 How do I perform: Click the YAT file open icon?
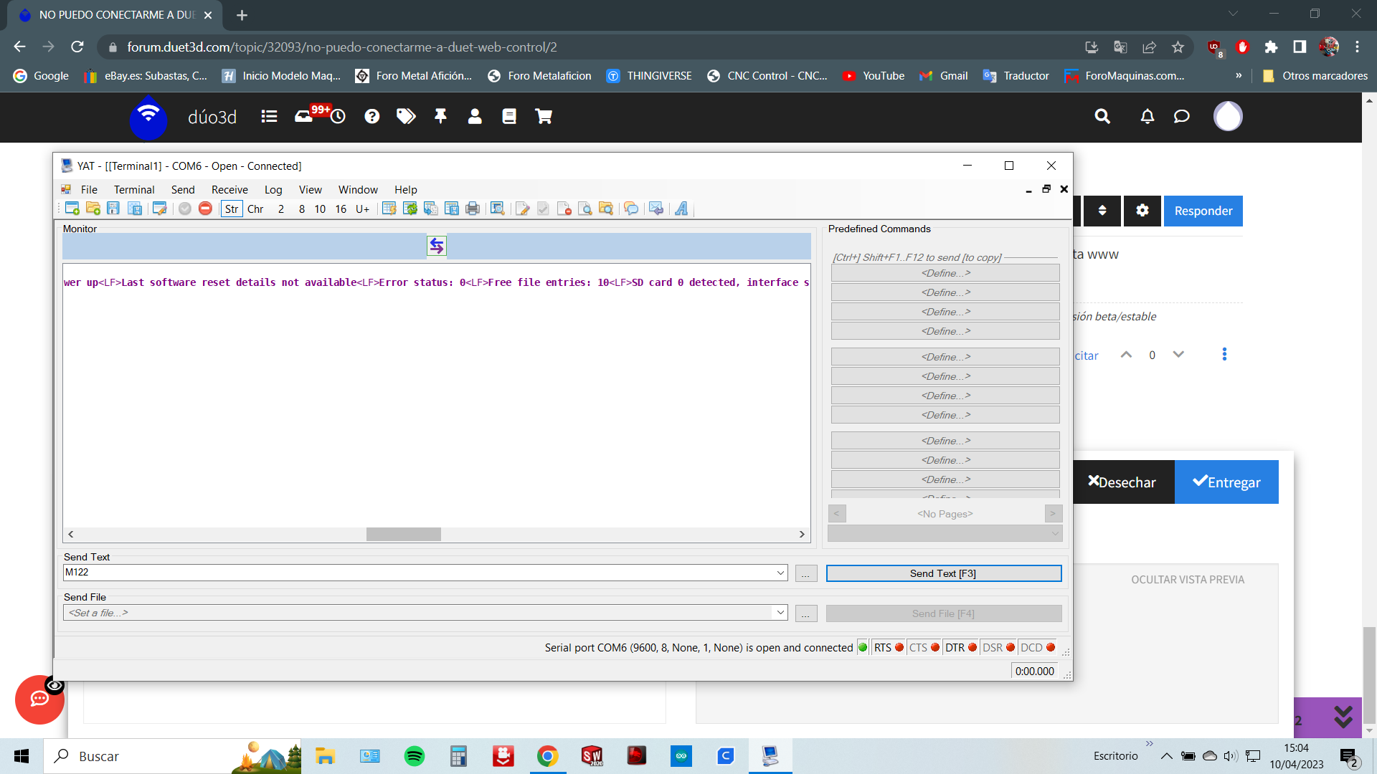click(92, 209)
